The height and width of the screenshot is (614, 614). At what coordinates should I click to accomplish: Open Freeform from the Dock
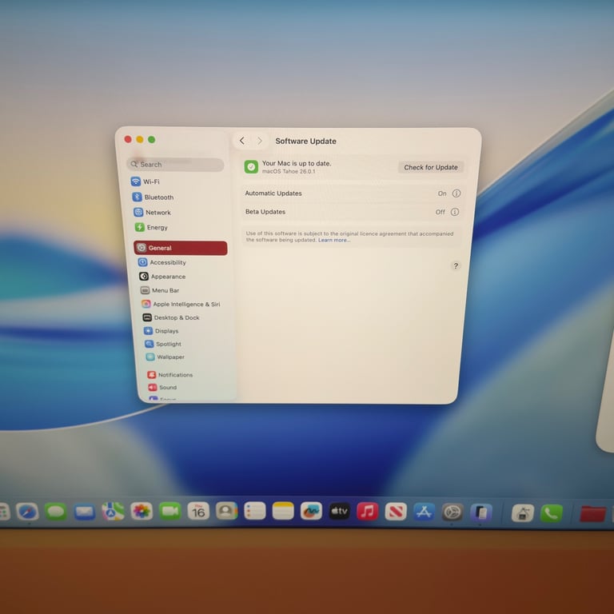[x=311, y=511]
